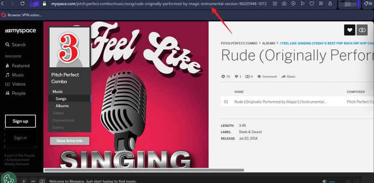Open PITCH.PERFECT.COMBO breadcrumb link
This screenshot has width=374, height=183.
pos(239,43)
